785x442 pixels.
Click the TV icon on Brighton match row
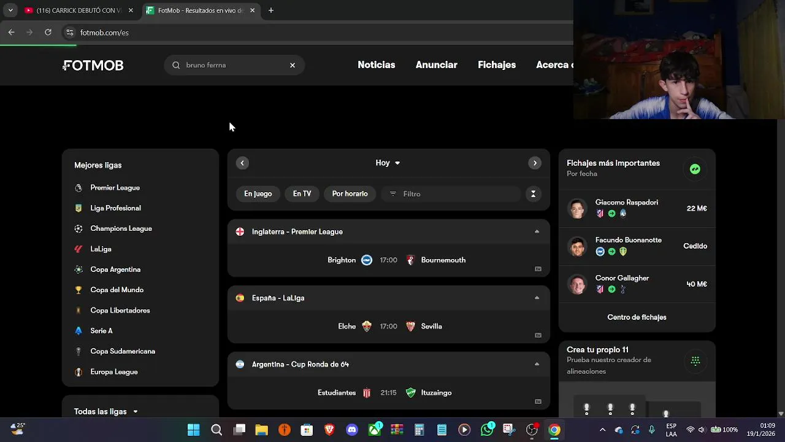pos(538,269)
